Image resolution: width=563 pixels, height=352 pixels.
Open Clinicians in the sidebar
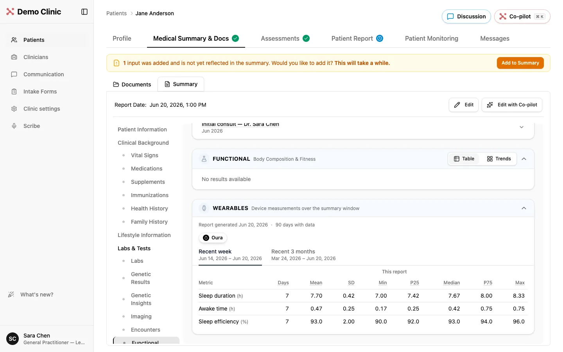tap(47, 57)
